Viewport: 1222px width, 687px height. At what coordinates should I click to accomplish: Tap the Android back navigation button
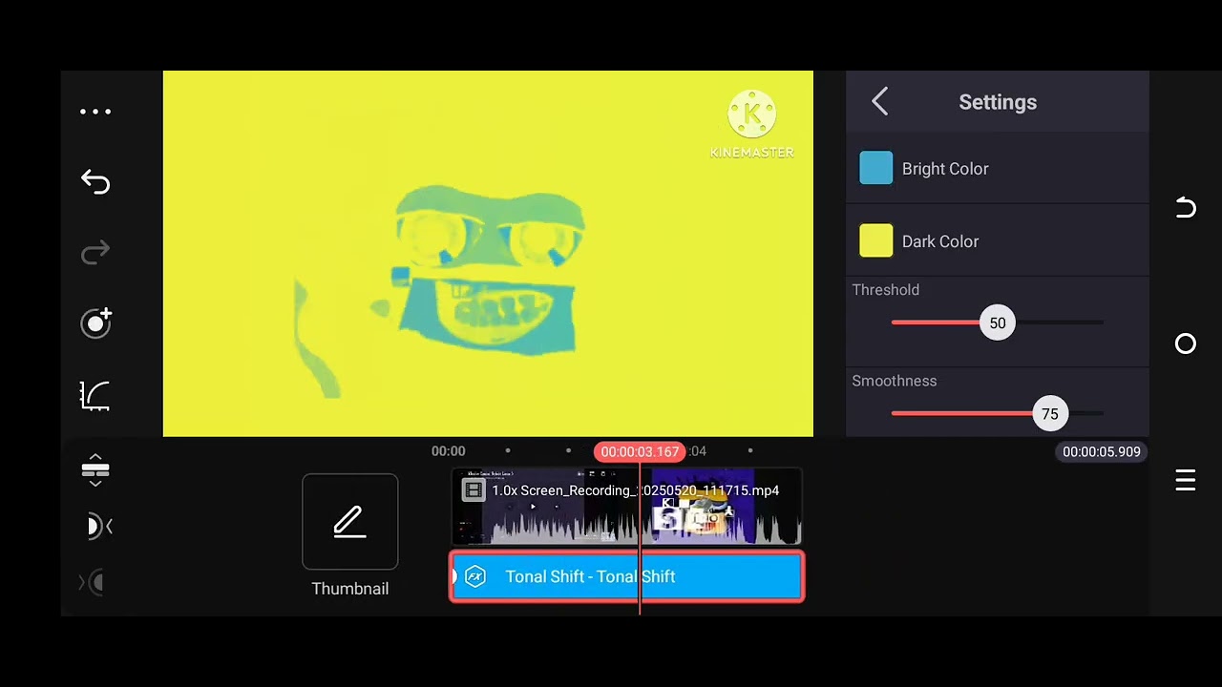pos(1186,207)
